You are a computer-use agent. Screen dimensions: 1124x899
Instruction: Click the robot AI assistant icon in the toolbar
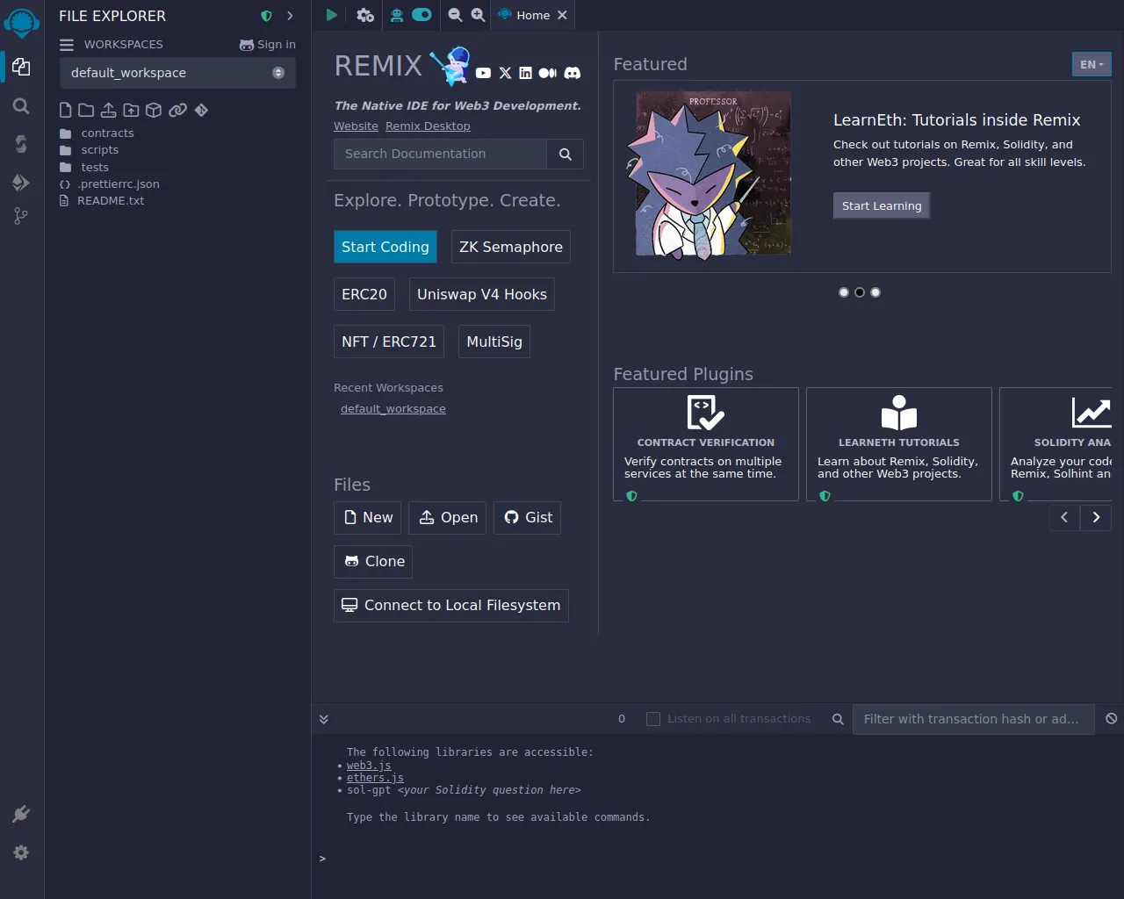tap(397, 15)
